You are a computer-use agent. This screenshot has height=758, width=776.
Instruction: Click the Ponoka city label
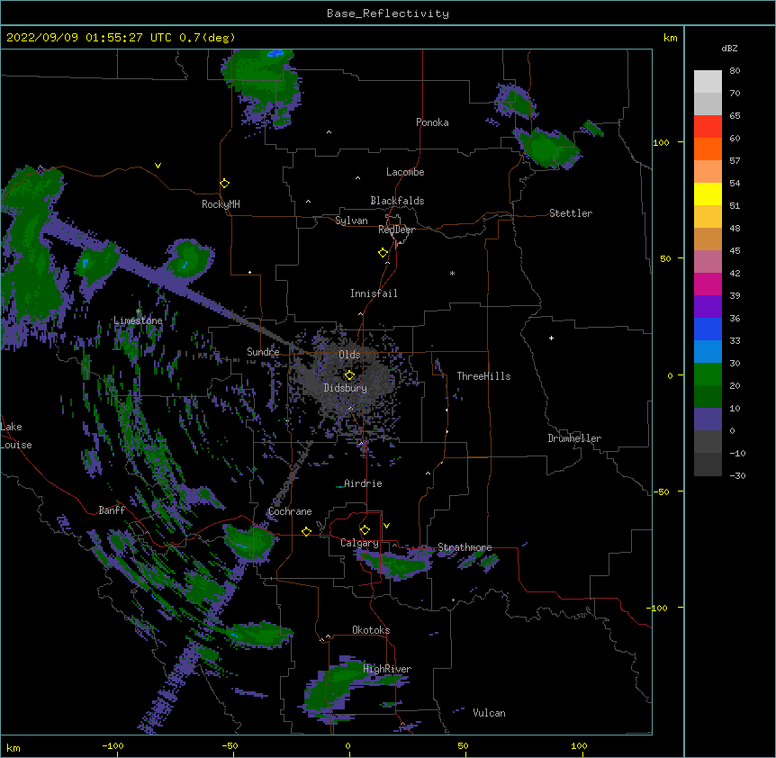click(x=432, y=122)
